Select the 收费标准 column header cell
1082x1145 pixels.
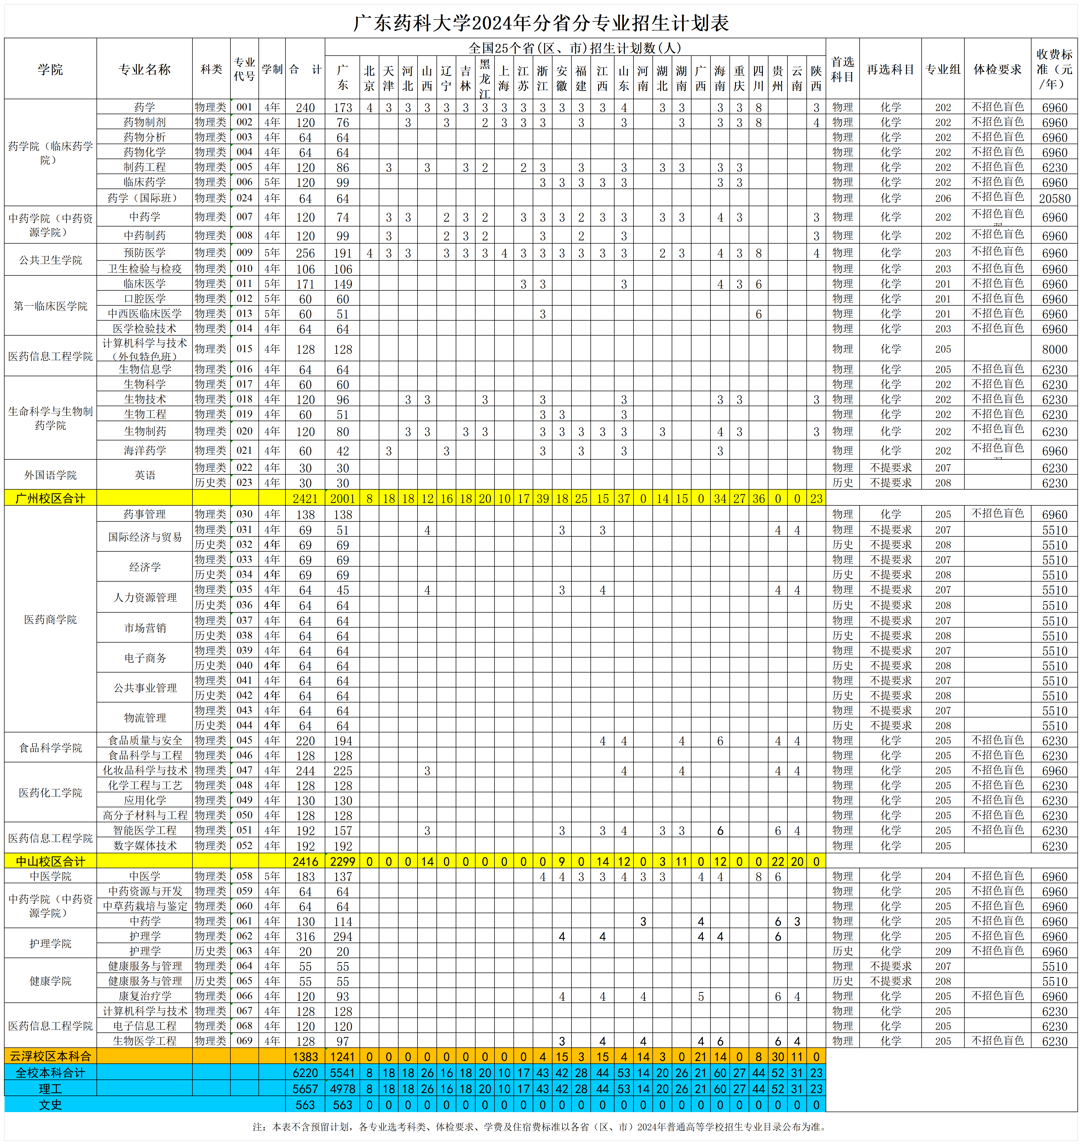(x=1054, y=69)
